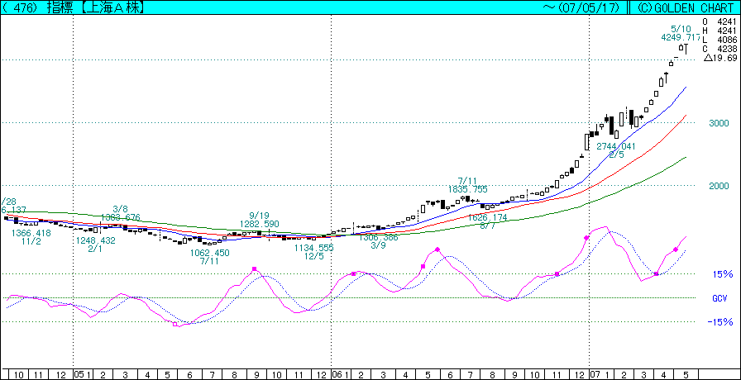
Task: Click the 2000 price axis label
Action: [717, 186]
